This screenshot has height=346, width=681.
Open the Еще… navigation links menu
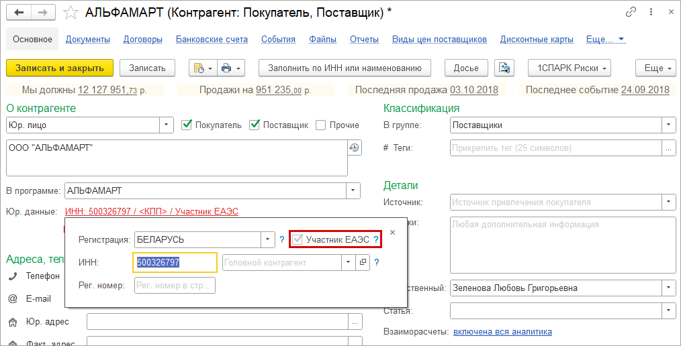(x=605, y=40)
